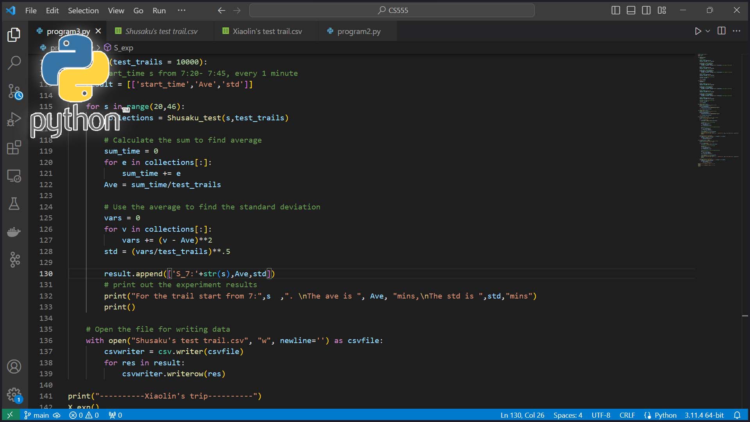Viewport: 750px width, 422px height.
Task: Change encoding via UTF-8 indicator
Action: pos(601,415)
